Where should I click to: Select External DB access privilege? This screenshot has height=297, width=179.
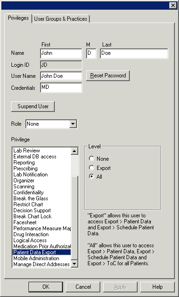[x=41, y=157]
